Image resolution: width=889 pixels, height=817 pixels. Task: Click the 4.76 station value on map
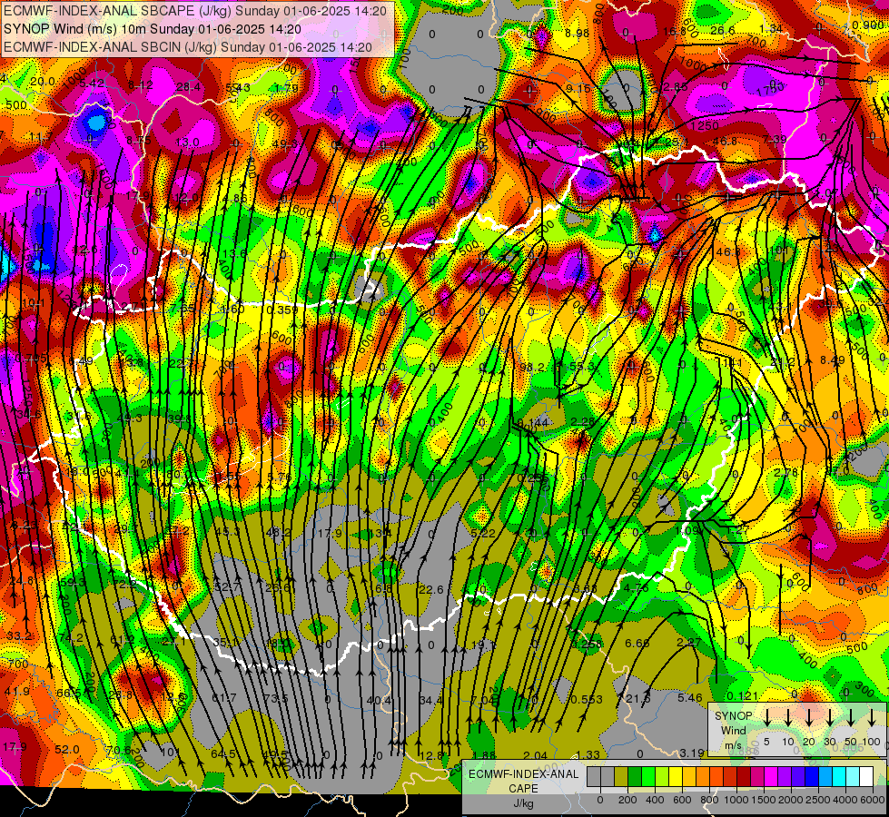click(x=637, y=588)
